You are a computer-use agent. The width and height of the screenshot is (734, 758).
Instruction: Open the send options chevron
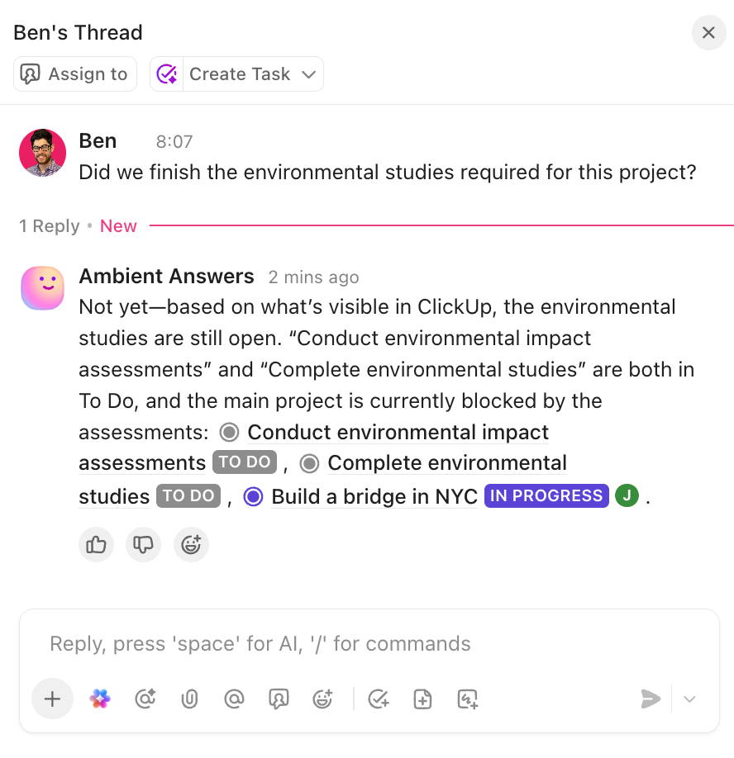[689, 699]
